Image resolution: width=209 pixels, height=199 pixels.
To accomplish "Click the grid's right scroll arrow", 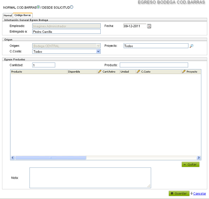I will coord(199,158).
